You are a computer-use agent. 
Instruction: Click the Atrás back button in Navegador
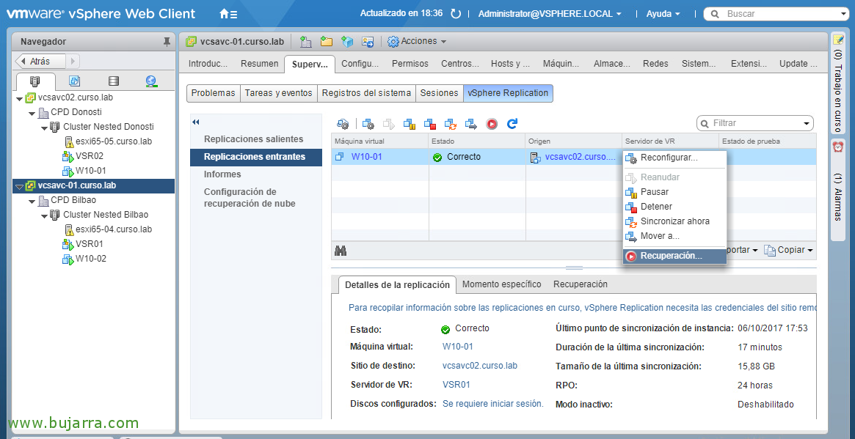(40, 61)
